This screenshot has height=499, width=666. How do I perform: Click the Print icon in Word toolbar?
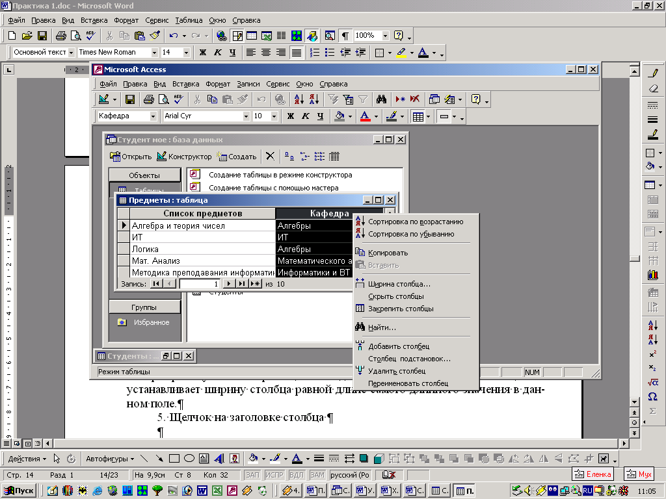(60, 36)
